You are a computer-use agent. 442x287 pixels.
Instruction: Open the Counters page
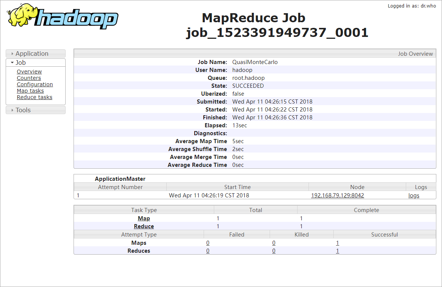point(29,78)
